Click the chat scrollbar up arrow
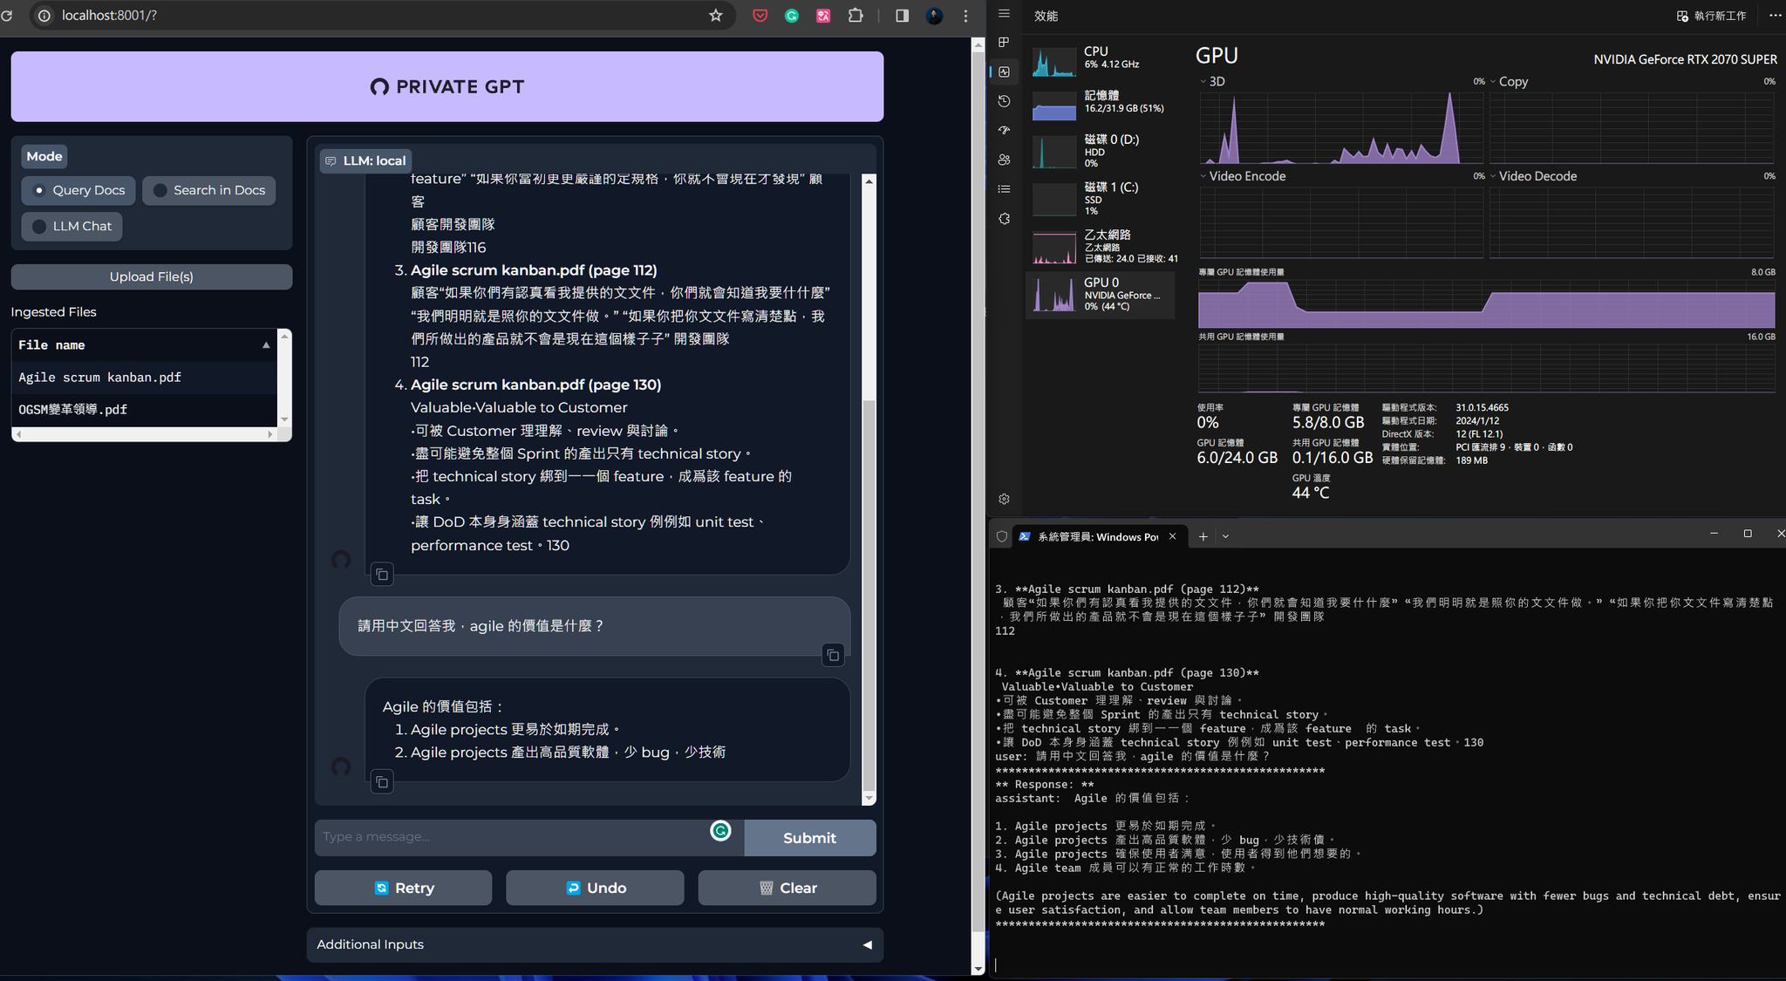This screenshot has height=981, width=1786. click(868, 181)
